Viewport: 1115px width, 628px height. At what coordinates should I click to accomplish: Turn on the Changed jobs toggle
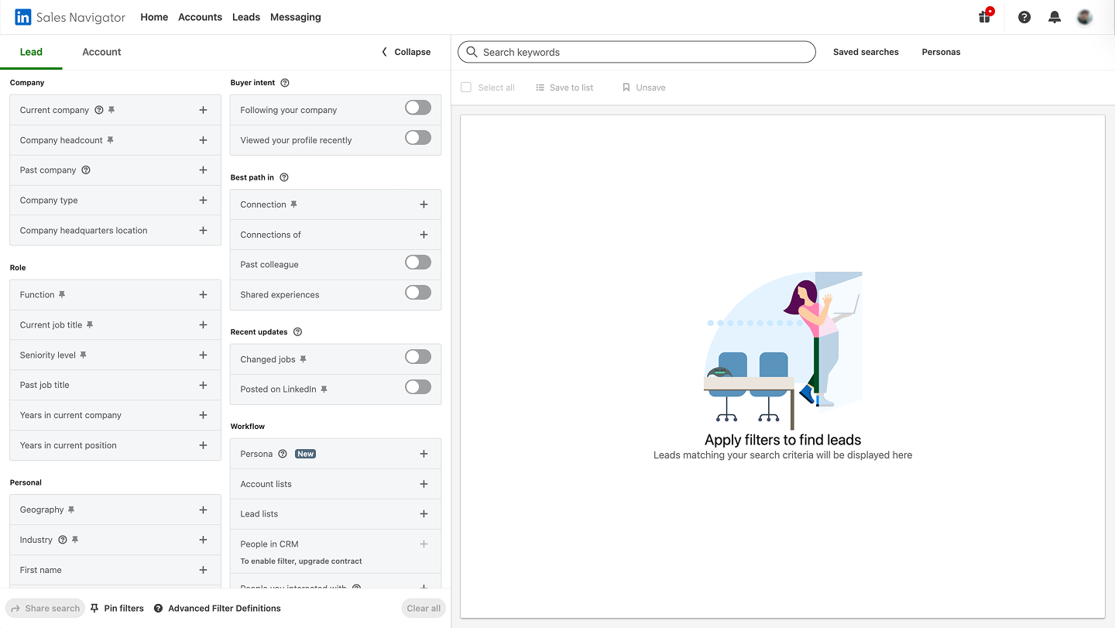click(x=417, y=356)
